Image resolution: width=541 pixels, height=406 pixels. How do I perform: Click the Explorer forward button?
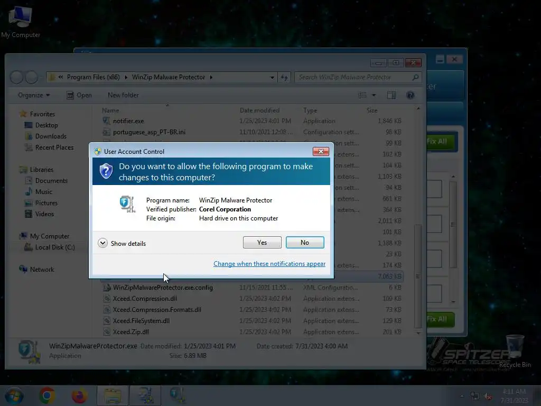tap(32, 77)
